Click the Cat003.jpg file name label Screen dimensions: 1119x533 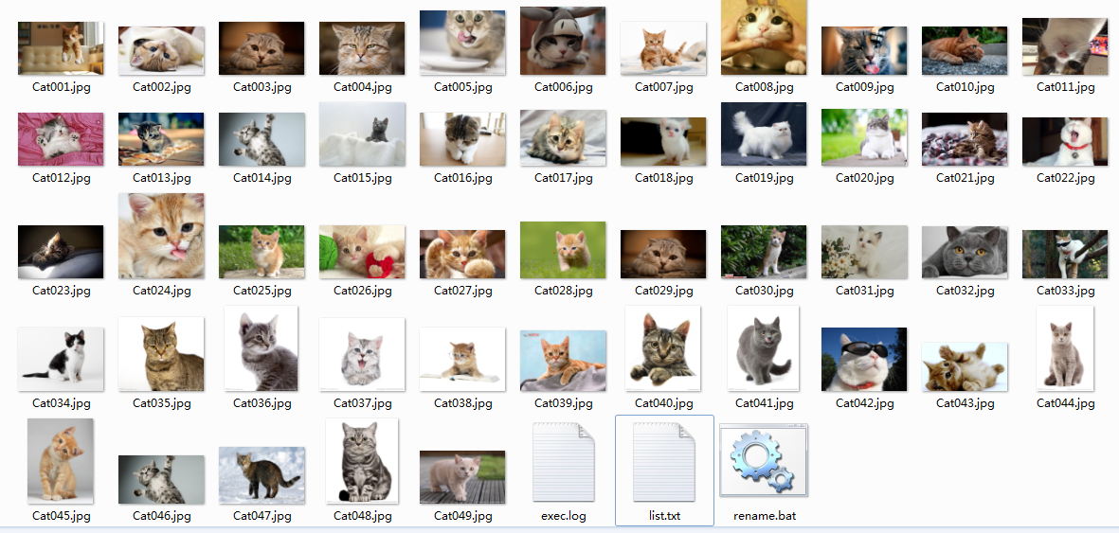[262, 87]
